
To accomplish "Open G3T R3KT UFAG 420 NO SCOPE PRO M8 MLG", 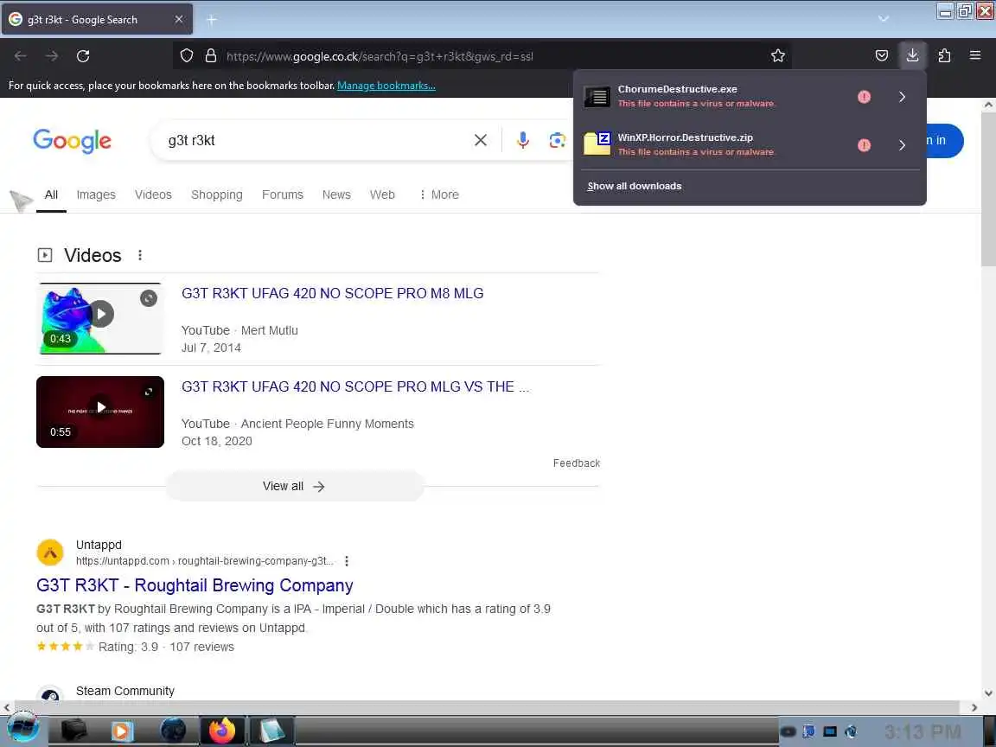I will pyautogui.click(x=332, y=293).
